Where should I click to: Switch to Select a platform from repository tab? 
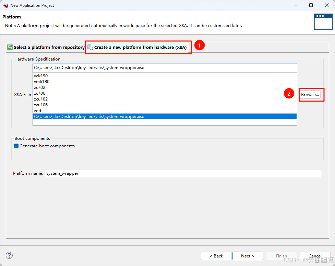[46, 47]
